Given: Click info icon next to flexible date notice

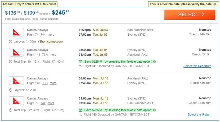Looking at the screenshot, I should click(215, 4).
